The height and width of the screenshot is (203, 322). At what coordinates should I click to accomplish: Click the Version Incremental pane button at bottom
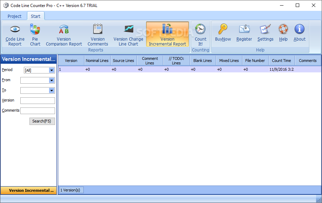[29, 190]
